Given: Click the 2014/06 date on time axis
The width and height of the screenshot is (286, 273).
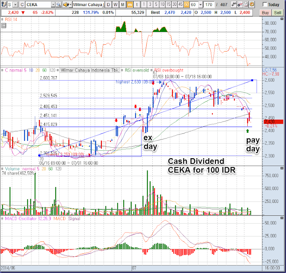Looking at the screenshot, I should point(8,268).
